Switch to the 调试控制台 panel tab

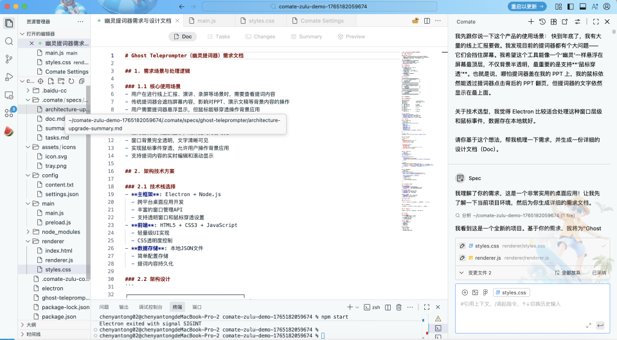(x=150, y=307)
